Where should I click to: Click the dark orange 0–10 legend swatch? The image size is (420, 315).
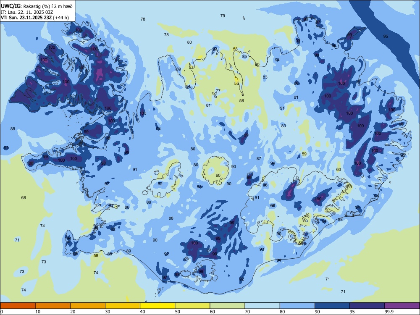pyautogui.click(x=18, y=306)
